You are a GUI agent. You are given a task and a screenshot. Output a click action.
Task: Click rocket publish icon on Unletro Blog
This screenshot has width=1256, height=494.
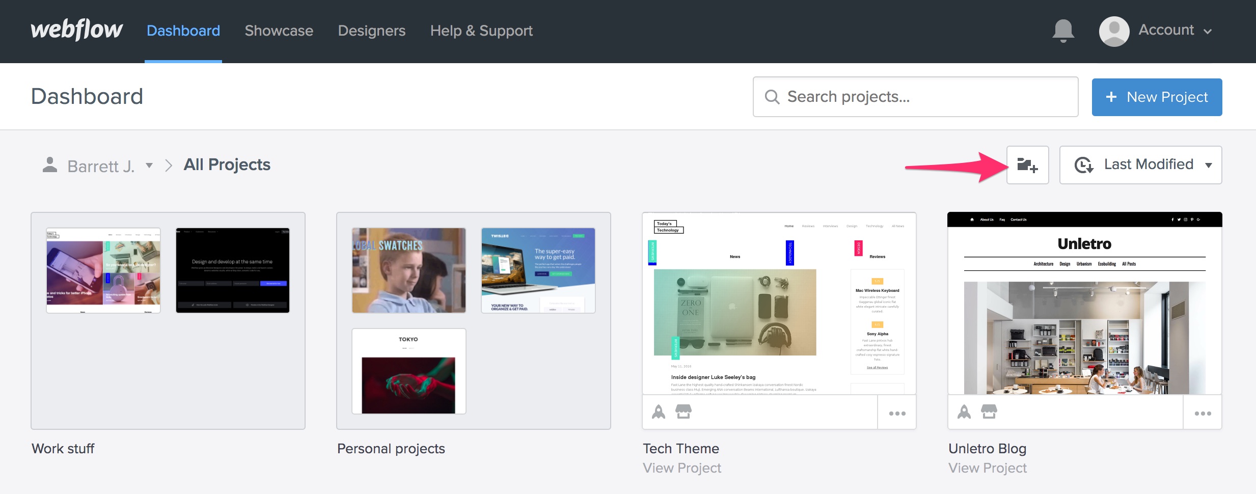click(964, 411)
